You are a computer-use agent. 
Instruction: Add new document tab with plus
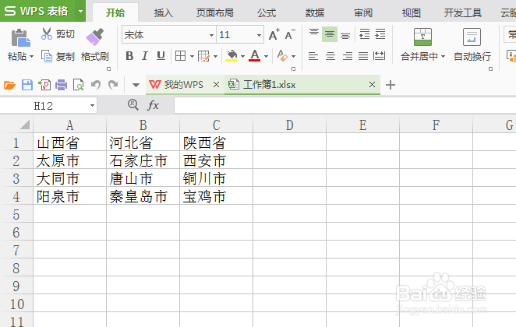pyautogui.click(x=391, y=85)
